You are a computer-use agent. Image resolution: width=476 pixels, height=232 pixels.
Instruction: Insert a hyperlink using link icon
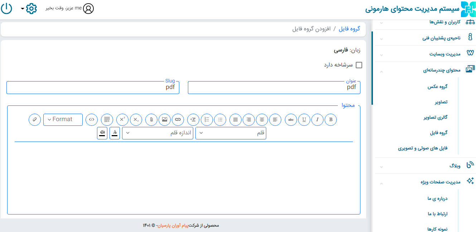[178, 120]
